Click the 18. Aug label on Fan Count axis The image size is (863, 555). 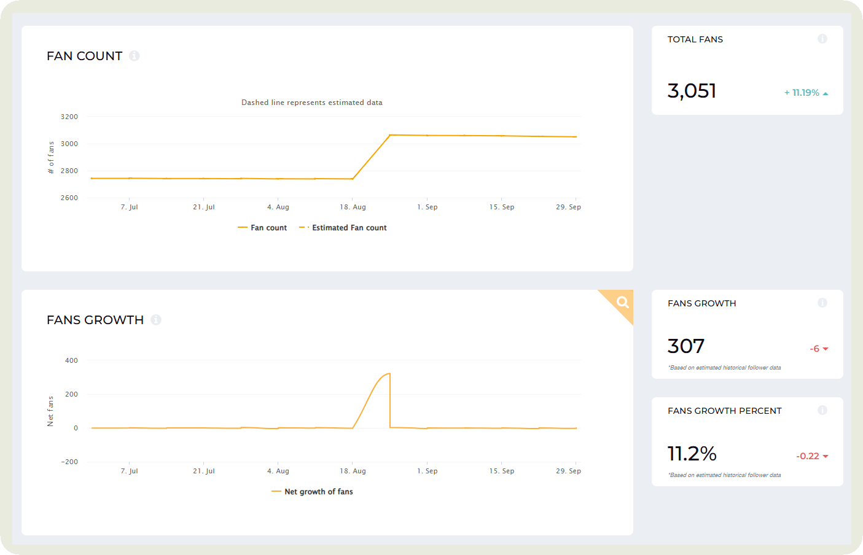pyautogui.click(x=353, y=208)
